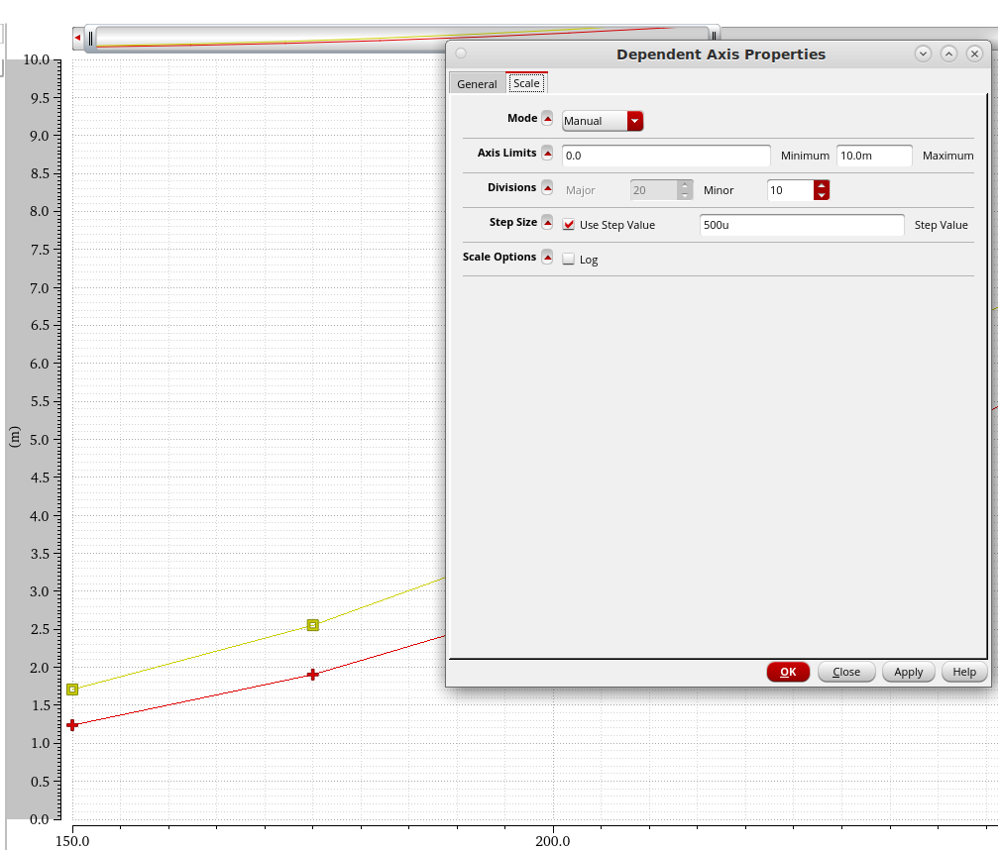998x850 pixels.
Task: Click the Maximum axis limit field showing 10.0m
Action: 874,156
